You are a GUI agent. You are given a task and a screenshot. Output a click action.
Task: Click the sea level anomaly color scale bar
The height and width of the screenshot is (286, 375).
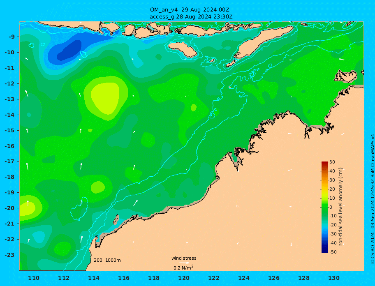[x=325, y=207]
